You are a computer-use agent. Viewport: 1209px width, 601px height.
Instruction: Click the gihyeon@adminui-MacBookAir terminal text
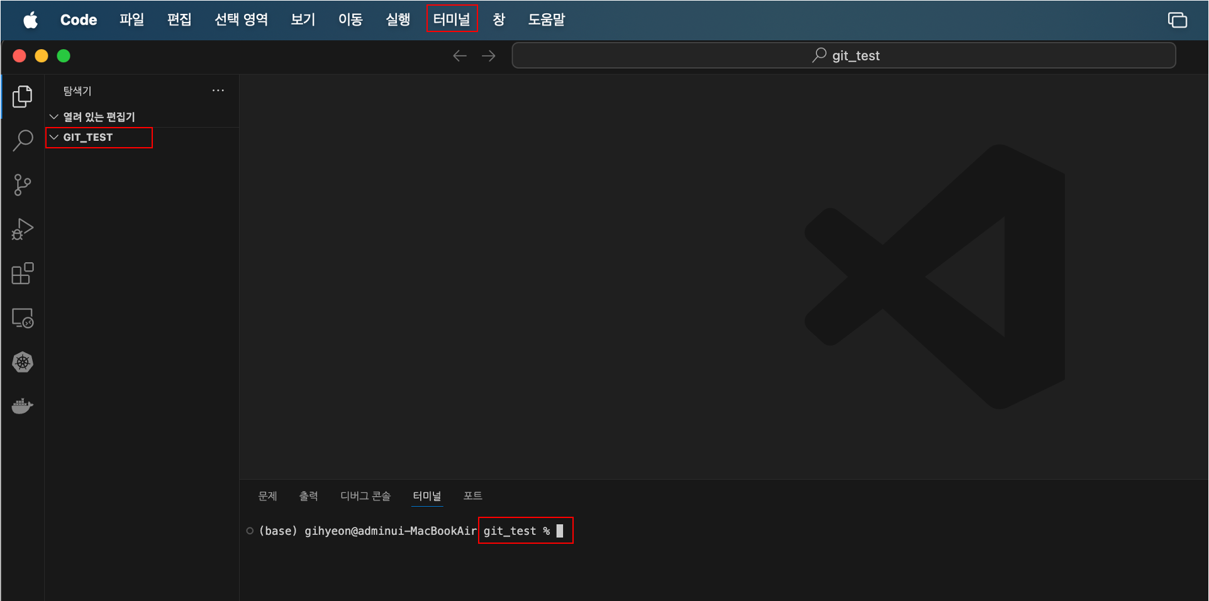pyautogui.click(x=391, y=531)
